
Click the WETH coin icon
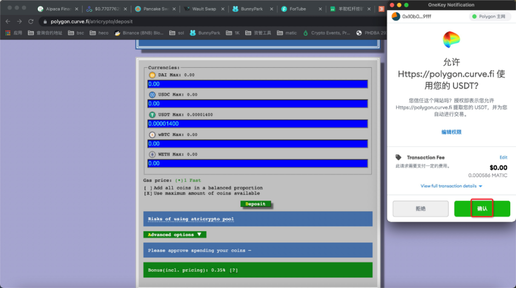tap(152, 154)
